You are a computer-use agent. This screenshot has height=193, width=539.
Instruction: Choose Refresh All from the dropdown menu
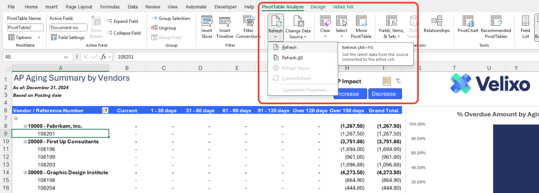[x=292, y=58]
